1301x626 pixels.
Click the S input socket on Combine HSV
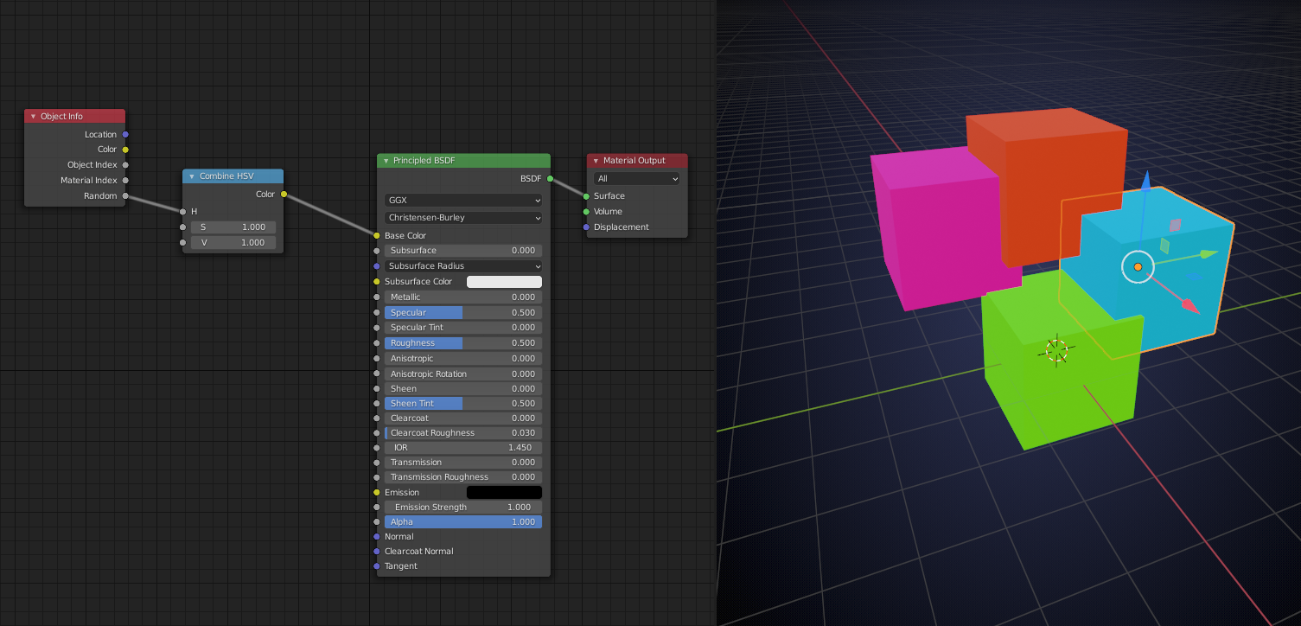coord(182,227)
